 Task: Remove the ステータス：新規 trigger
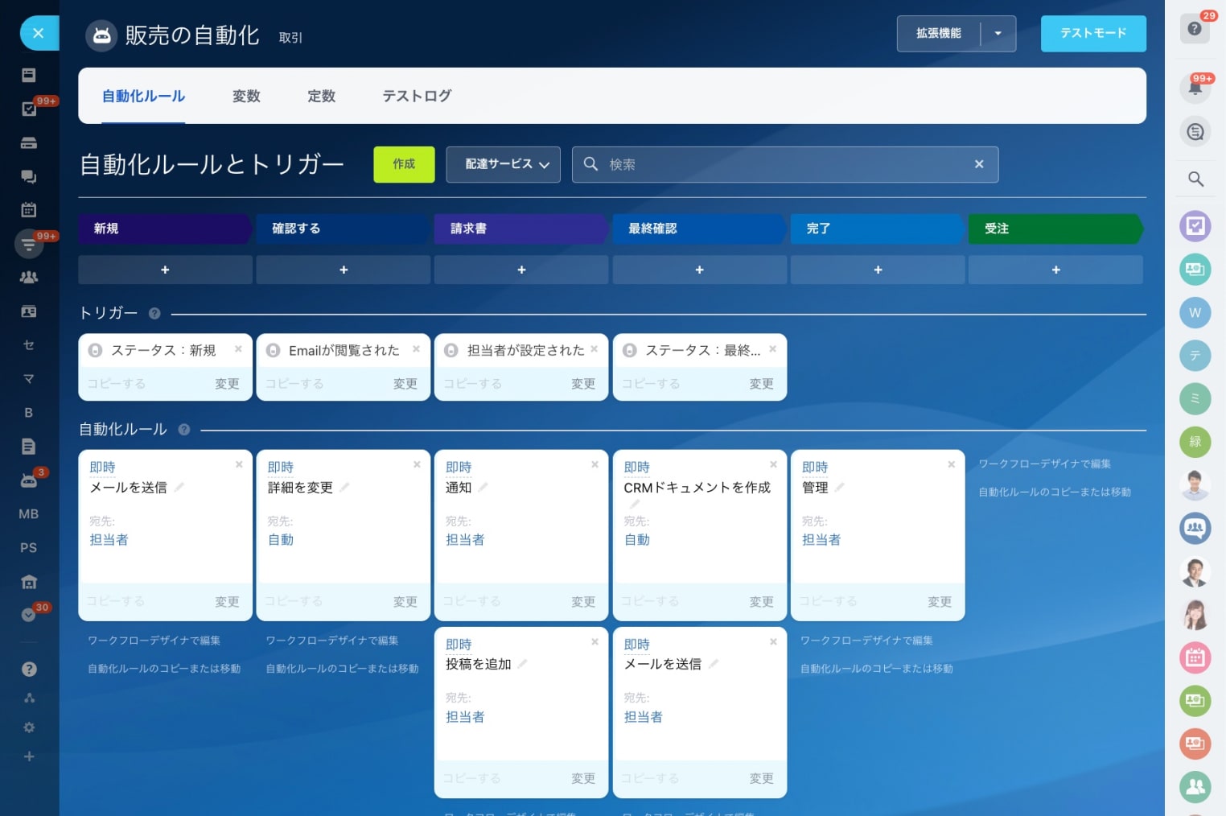point(238,348)
